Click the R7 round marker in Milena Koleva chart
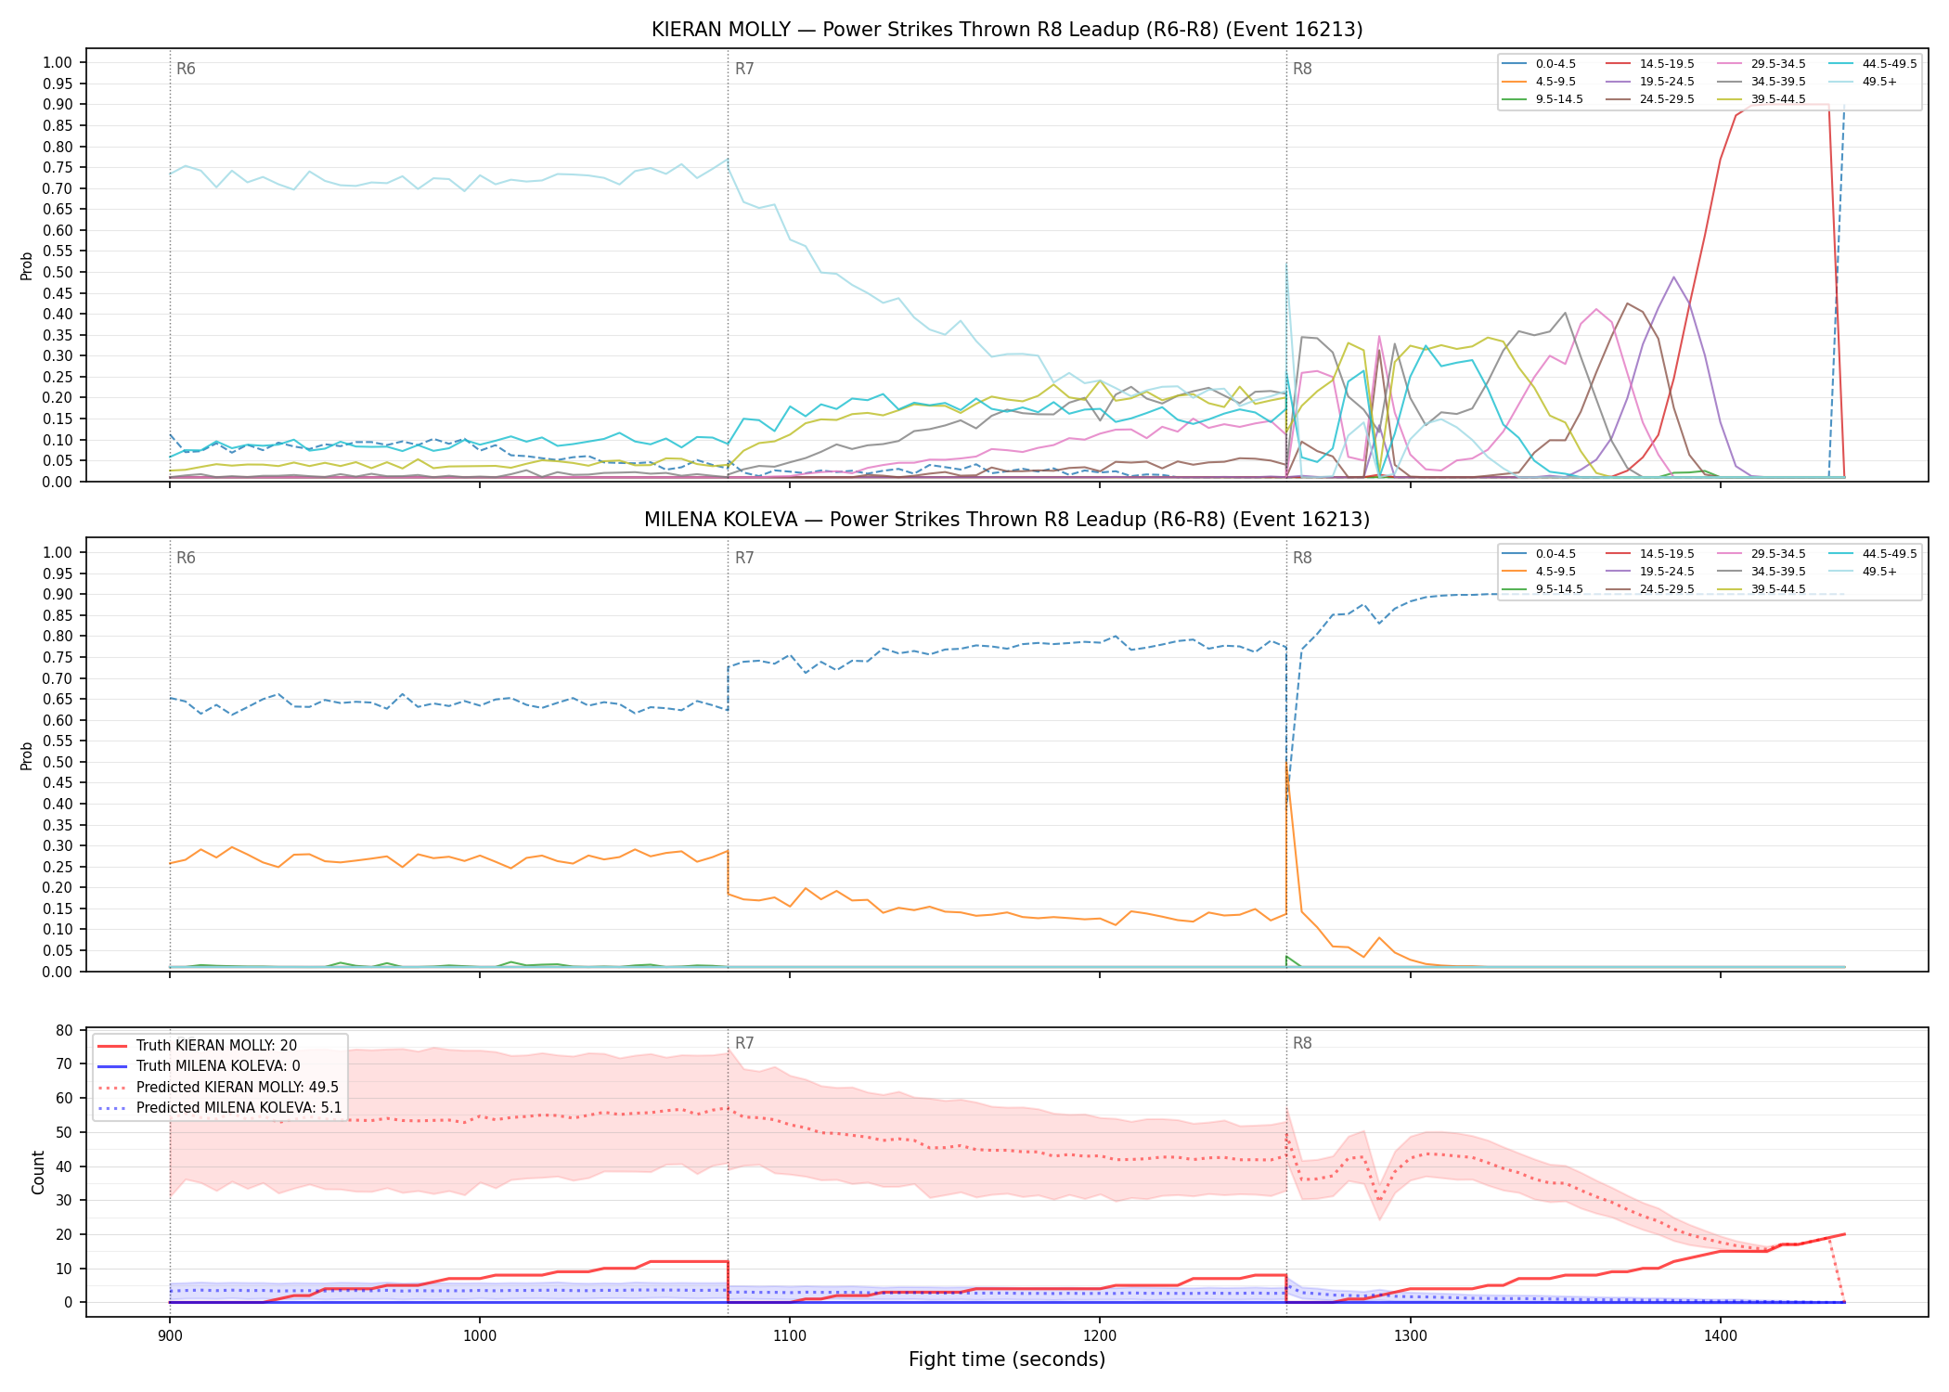 tap(744, 558)
